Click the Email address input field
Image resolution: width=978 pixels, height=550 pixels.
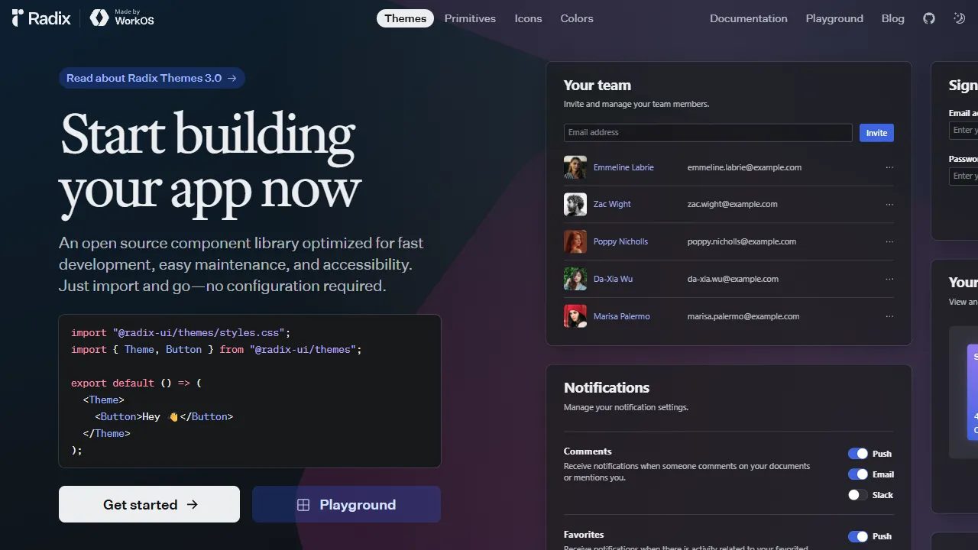(x=708, y=132)
